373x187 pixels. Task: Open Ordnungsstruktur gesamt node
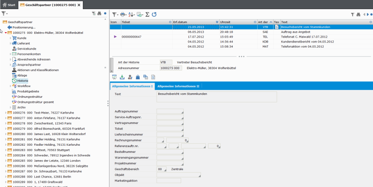coord(36,102)
